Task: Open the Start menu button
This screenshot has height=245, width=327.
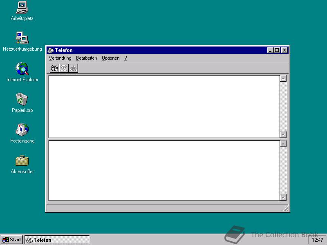Action: coord(12,240)
